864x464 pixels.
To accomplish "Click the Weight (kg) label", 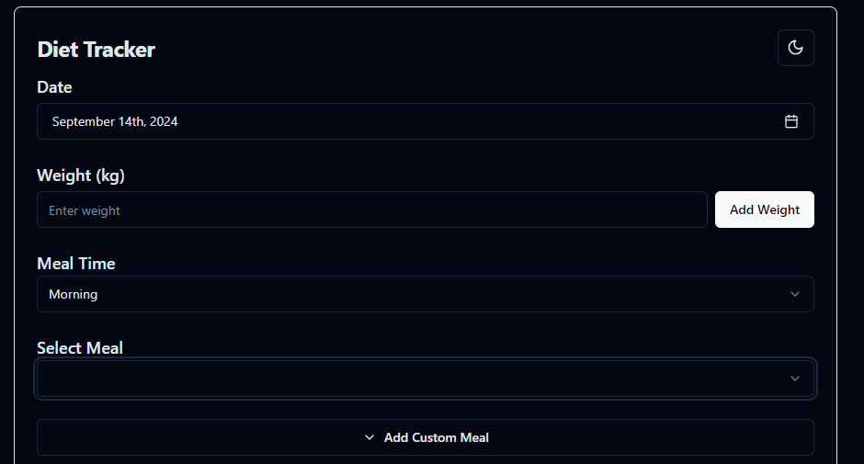I will [x=81, y=175].
